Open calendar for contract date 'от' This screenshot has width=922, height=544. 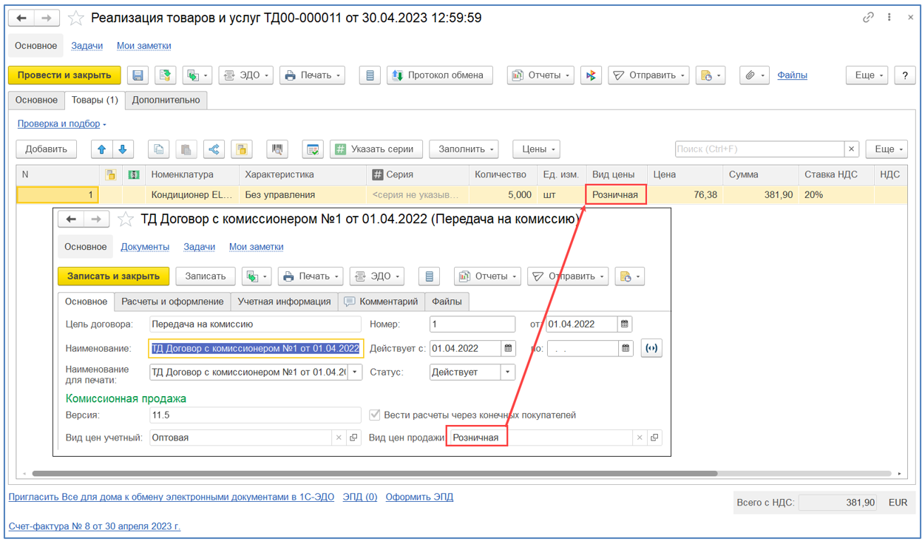625,324
